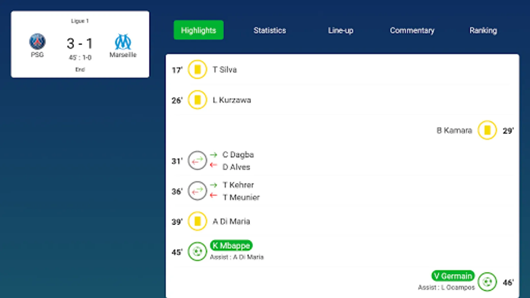This screenshot has height=298, width=530.
Task: Click the Marseille club logo
Action: tap(123, 42)
